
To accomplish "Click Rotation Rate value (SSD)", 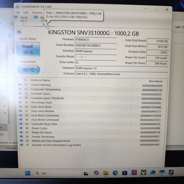I will tap(158, 53).
